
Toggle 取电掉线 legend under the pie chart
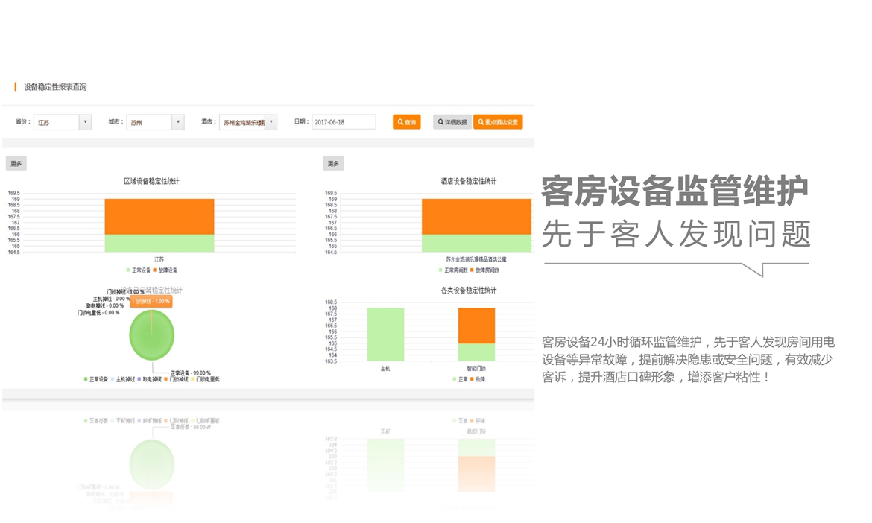(x=151, y=379)
